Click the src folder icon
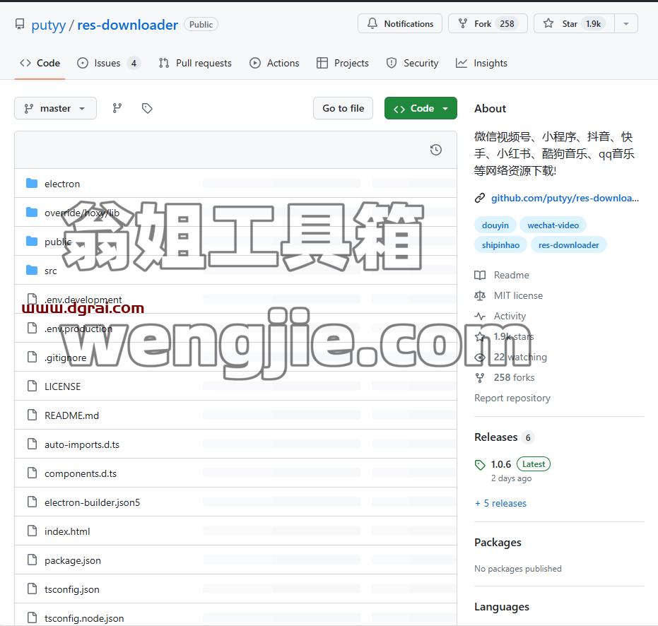This screenshot has width=658, height=626. tap(32, 270)
